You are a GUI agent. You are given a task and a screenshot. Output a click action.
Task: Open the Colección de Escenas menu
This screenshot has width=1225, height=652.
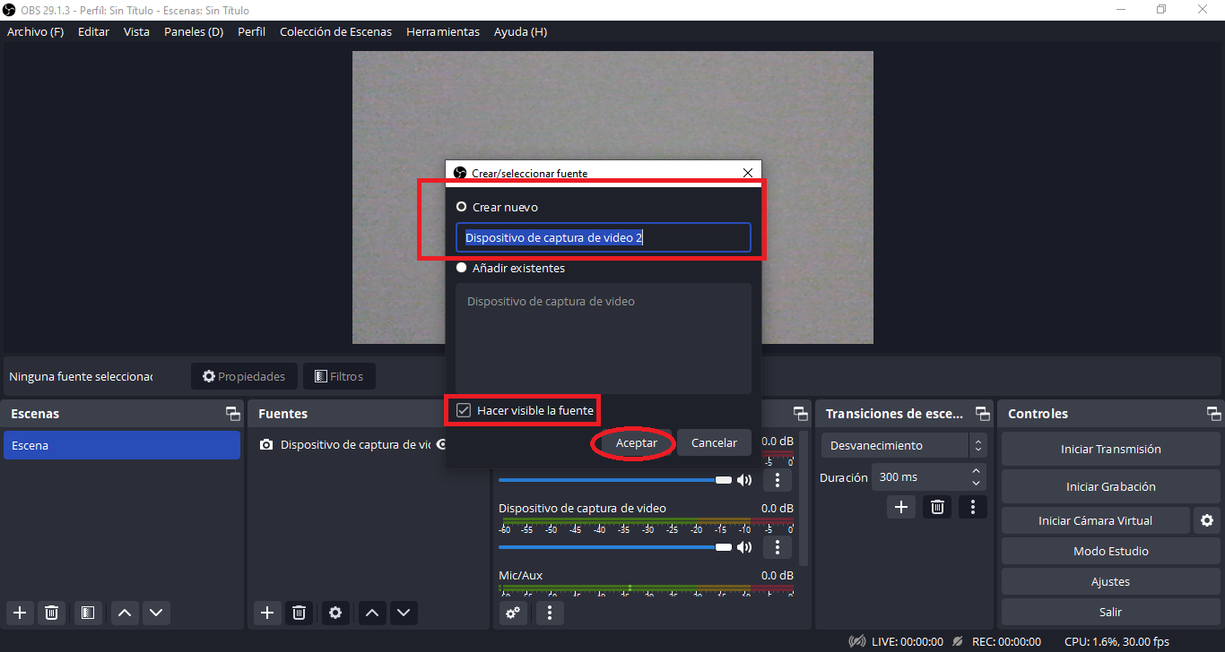click(x=335, y=31)
